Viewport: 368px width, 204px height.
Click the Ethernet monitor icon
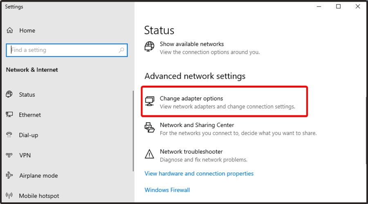click(x=9, y=115)
